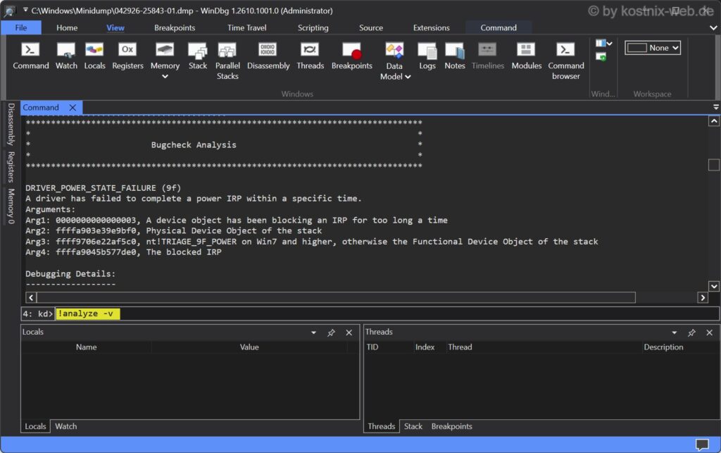This screenshot has width=721, height=453.
Task: Open the Disassembly side tab
Action: click(11, 124)
